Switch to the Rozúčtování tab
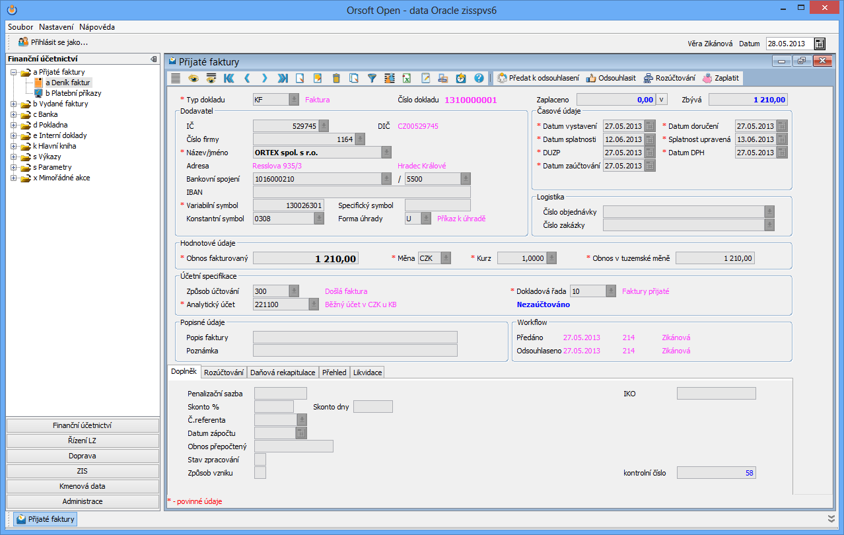Image resolution: width=844 pixels, height=535 pixels. (224, 373)
